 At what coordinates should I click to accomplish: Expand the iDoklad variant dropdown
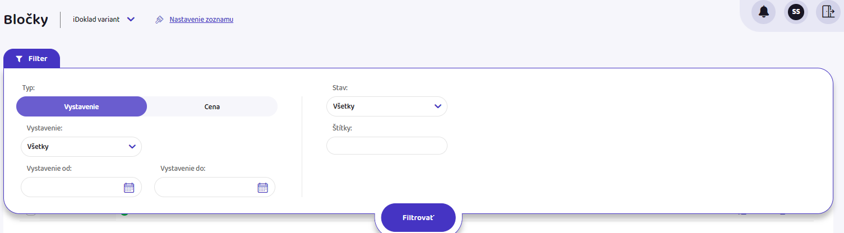pyautogui.click(x=131, y=19)
